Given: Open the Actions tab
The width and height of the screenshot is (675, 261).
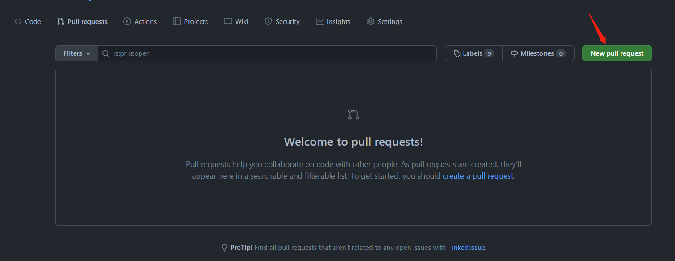Looking at the screenshot, I should tap(140, 21).
